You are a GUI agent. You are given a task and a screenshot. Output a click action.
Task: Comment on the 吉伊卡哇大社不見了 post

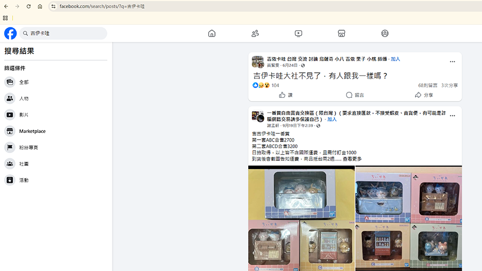(355, 95)
